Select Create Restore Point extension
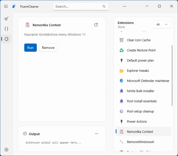The height and width of the screenshot is (156, 178). click(144, 50)
